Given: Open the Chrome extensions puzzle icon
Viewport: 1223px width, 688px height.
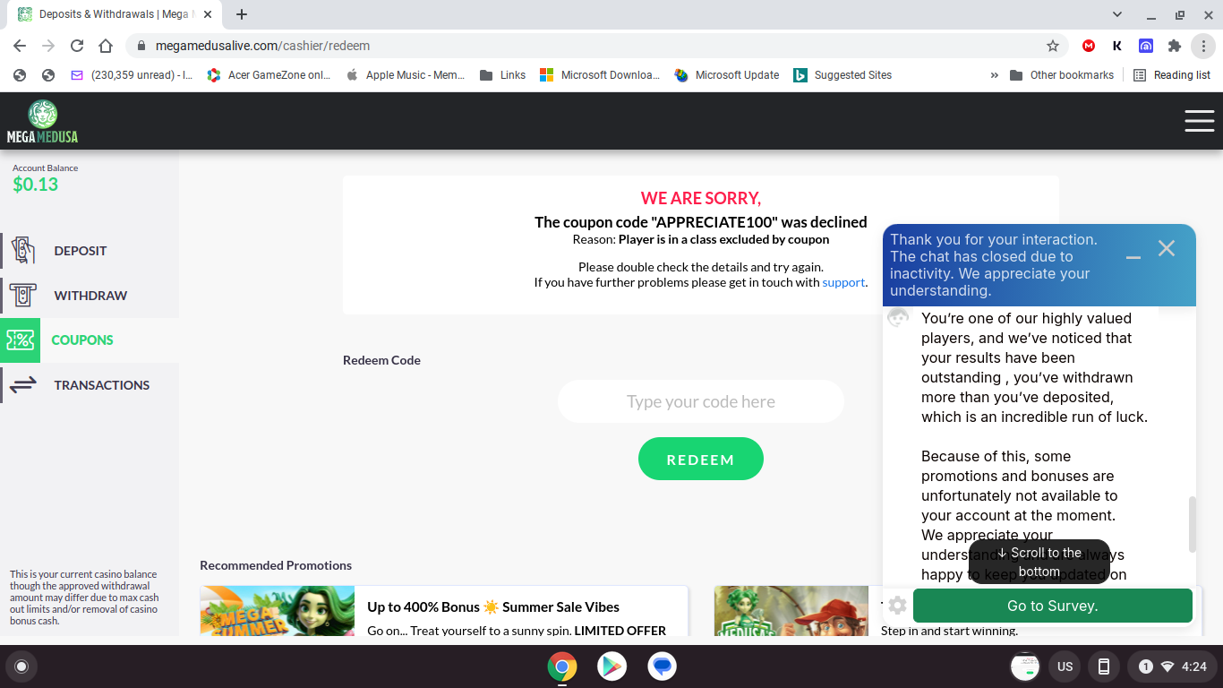Looking at the screenshot, I should point(1175,46).
